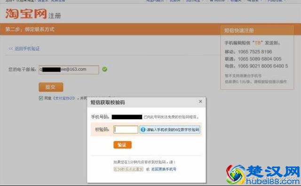Go back via 返回手机验证 link

pos(27,48)
